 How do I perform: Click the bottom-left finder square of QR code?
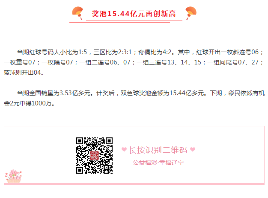coord(80,170)
